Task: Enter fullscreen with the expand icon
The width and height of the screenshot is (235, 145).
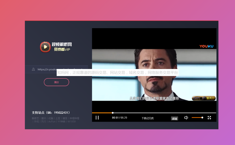Action: 209,118
